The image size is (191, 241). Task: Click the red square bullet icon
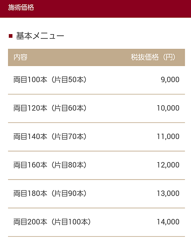pos(10,36)
